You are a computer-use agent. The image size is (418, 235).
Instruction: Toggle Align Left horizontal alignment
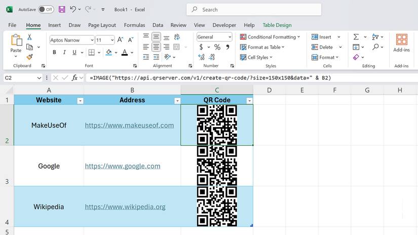146,47
